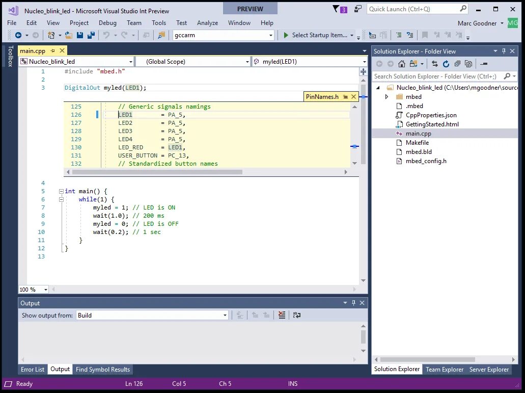The image size is (525, 393).
Task: Close the PinNames.h peek window
Action: [353, 97]
